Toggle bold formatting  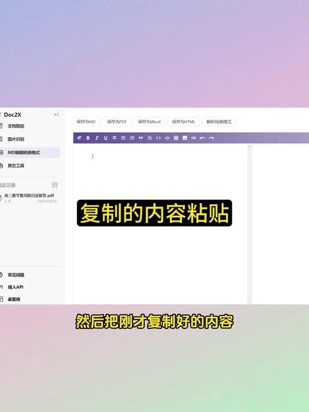[88, 138]
